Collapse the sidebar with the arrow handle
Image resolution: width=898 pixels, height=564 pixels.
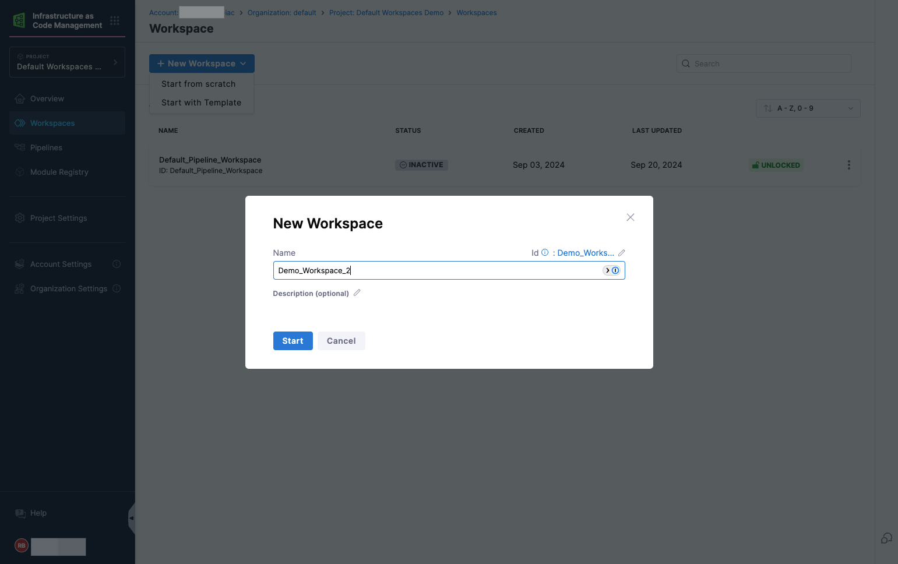tap(132, 518)
